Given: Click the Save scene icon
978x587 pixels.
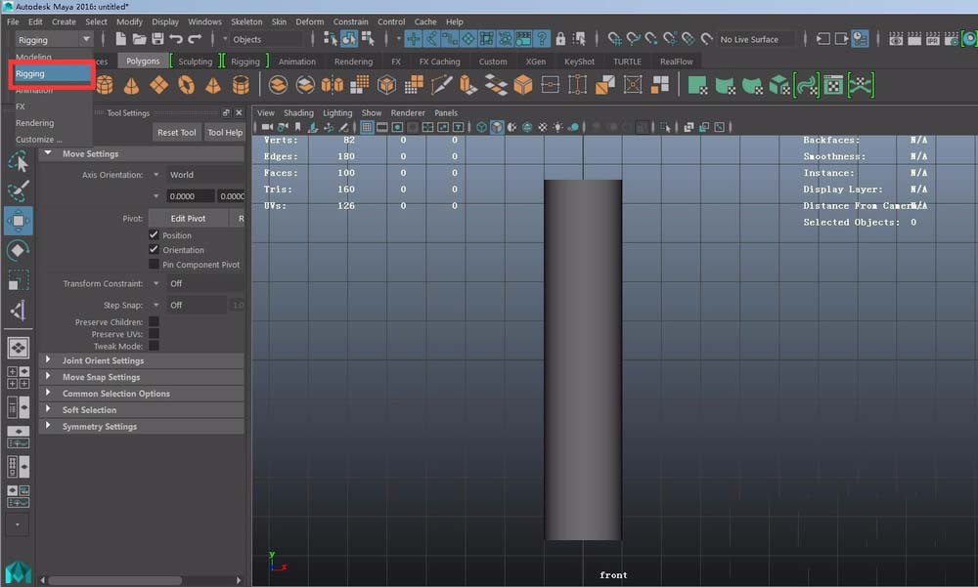Looking at the screenshot, I should [156, 39].
